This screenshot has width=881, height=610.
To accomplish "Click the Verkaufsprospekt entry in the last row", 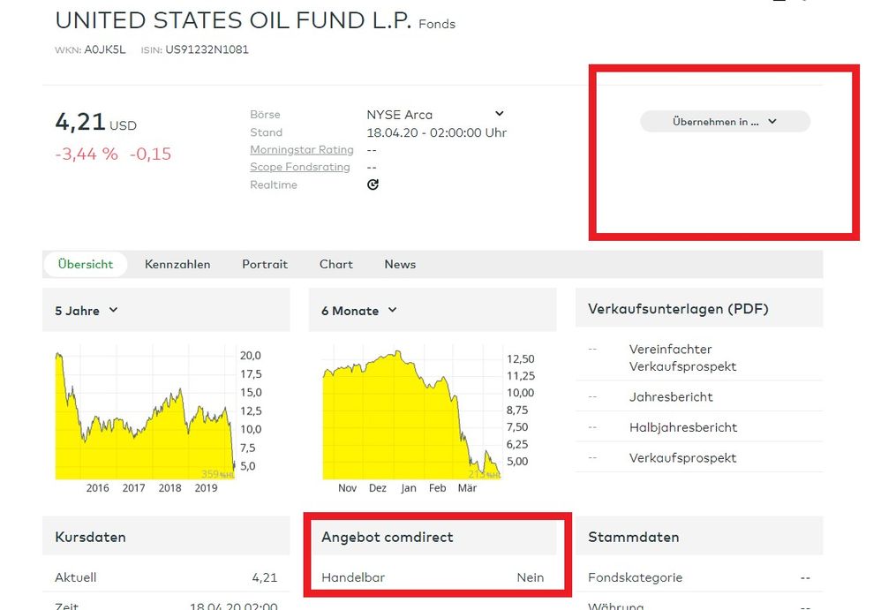I will click(682, 458).
